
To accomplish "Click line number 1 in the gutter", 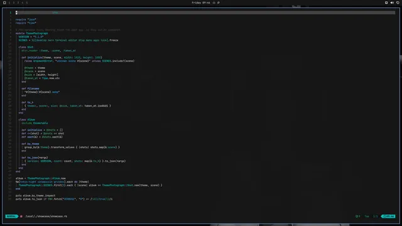I will coord(11,13).
